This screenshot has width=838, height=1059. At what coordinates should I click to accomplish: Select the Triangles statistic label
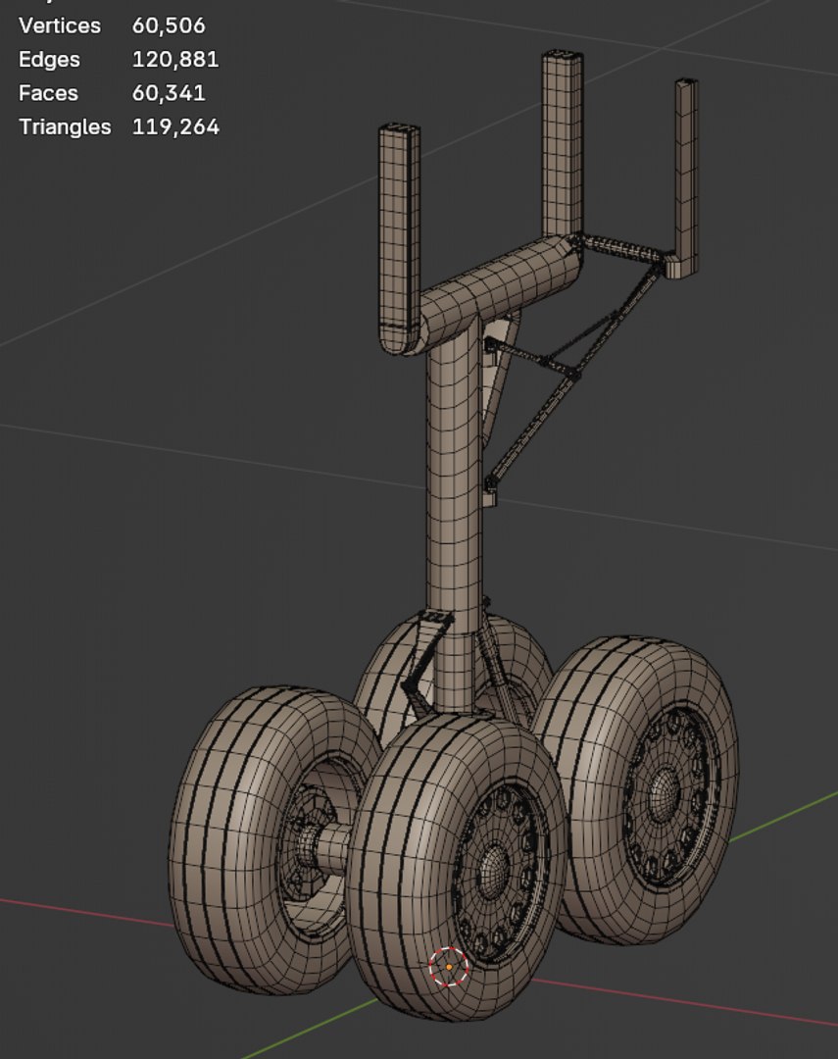(x=65, y=126)
